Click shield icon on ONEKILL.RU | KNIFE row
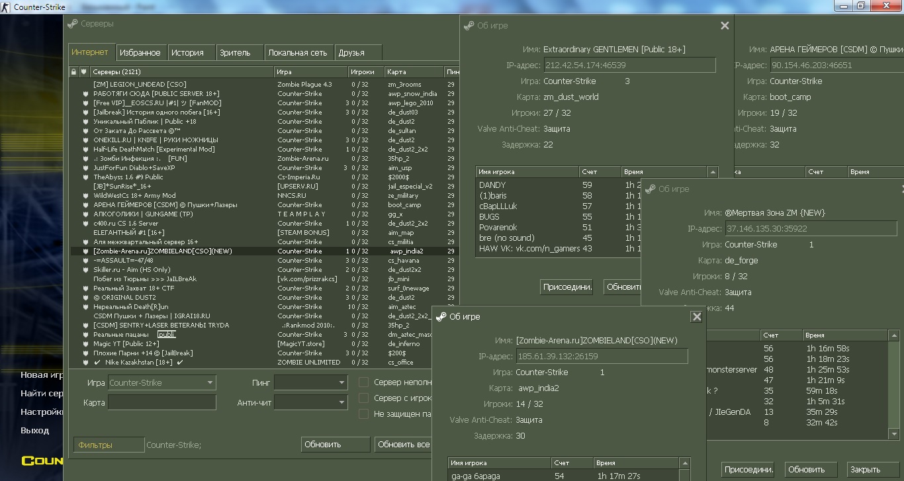The image size is (904, 481). point(85,140)
